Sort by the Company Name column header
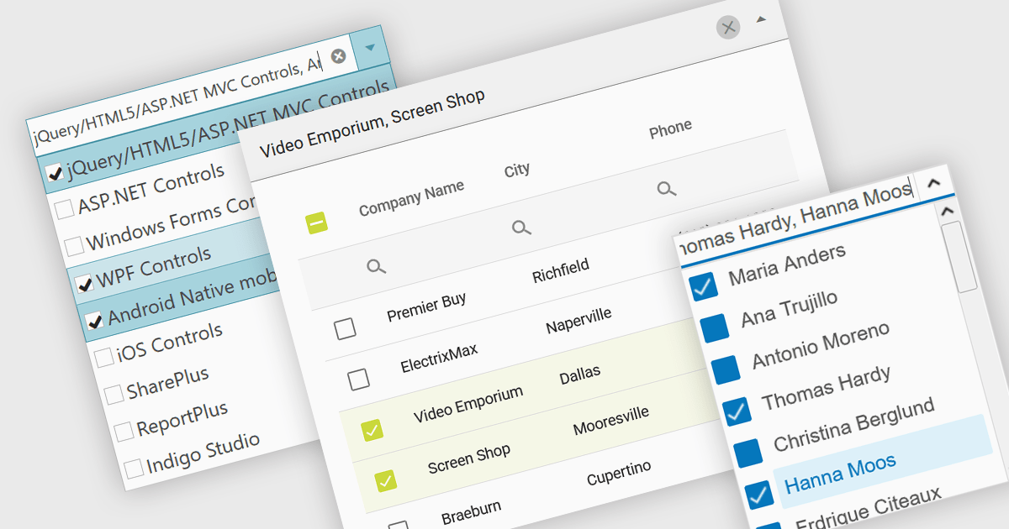This screenshot has width=1009, height=529. [x=411, y=199]
